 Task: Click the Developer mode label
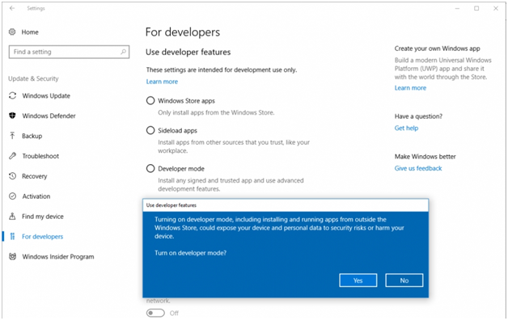pyautogui.click(x=181, y=169)
